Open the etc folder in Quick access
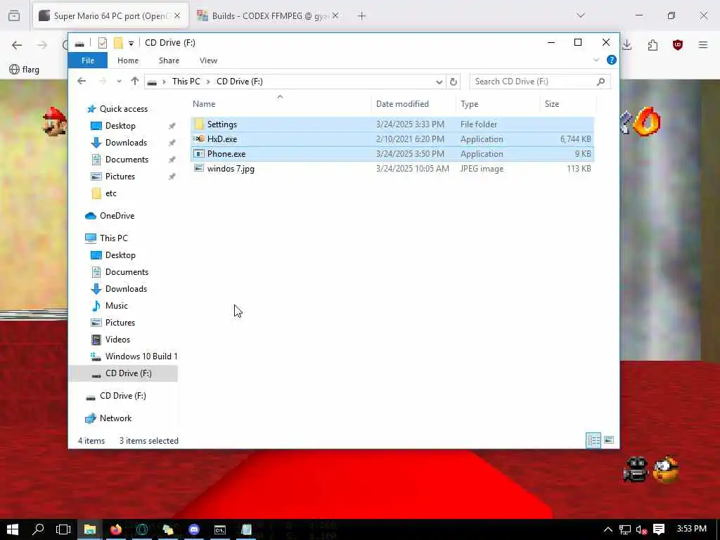 point(110,193)
